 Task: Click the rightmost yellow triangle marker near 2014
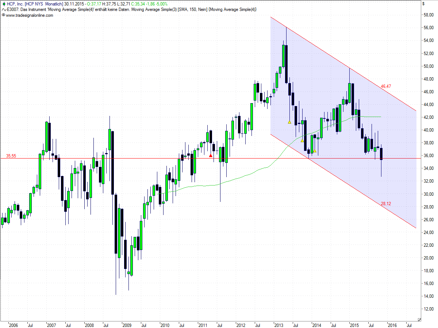point(315,151)
